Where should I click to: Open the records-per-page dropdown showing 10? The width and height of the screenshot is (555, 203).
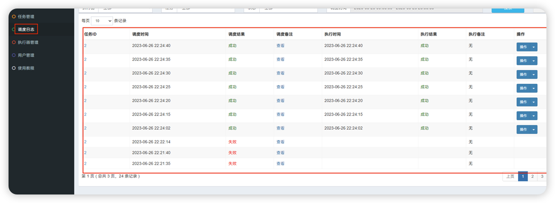tap(102, 21)
